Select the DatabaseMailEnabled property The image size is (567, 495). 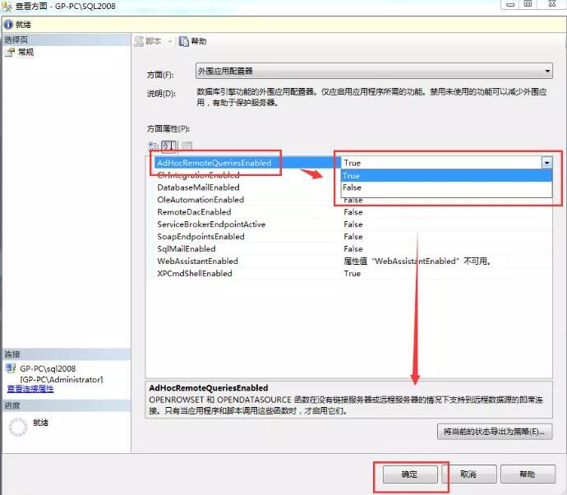198,187
